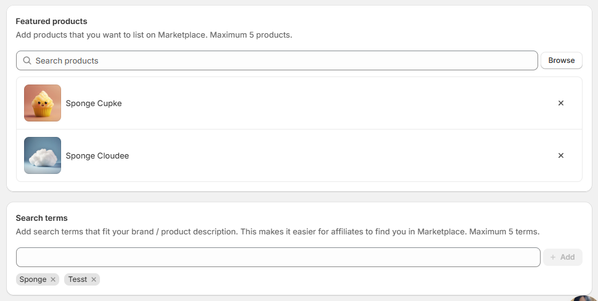
Task: Select the Sponge Cloudee product name
Action: 98,156
